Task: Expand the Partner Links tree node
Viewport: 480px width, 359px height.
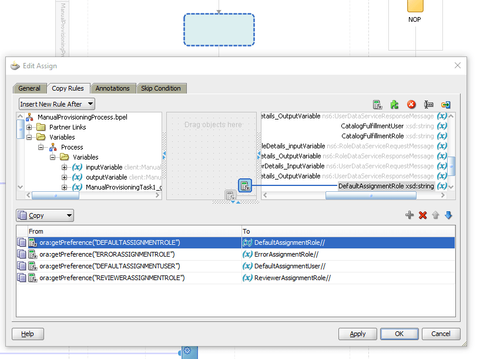Action: pos(29,127)
